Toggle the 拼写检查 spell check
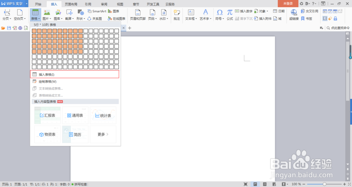The image size is (352, 187). (79, 184)
